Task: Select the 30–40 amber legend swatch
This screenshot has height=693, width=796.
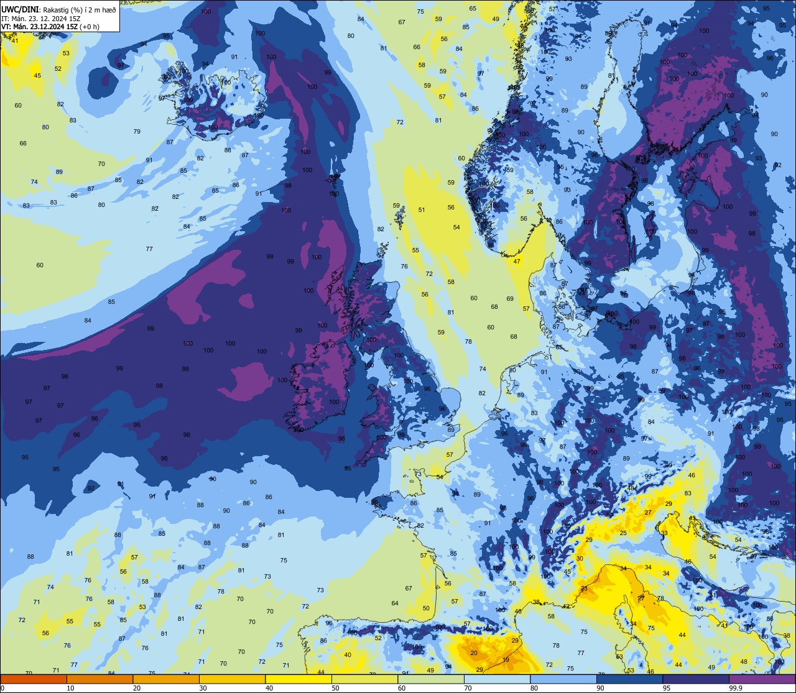Action: (232, 679)
